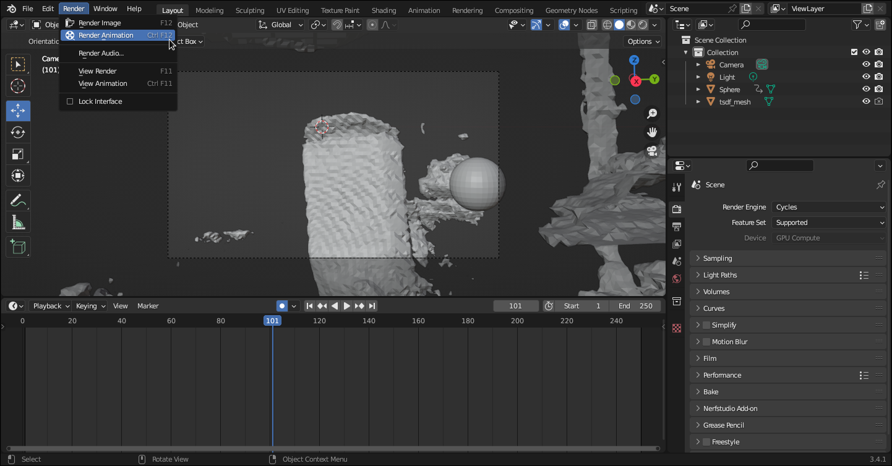The width and height of the screenshot is (892, 466).
Task: Open the Output properties tab
Action: 677,227
